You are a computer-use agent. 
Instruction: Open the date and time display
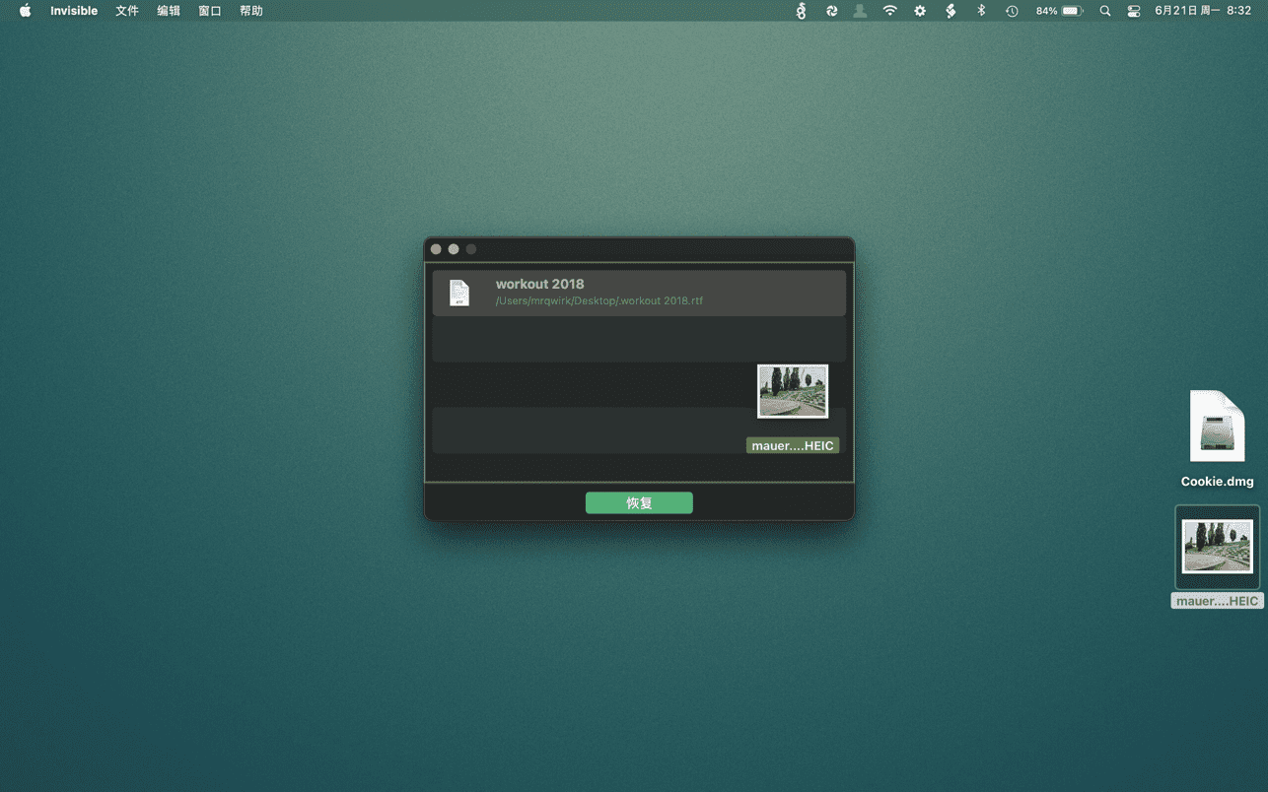pyautogui.click(x=1203, y=11)
